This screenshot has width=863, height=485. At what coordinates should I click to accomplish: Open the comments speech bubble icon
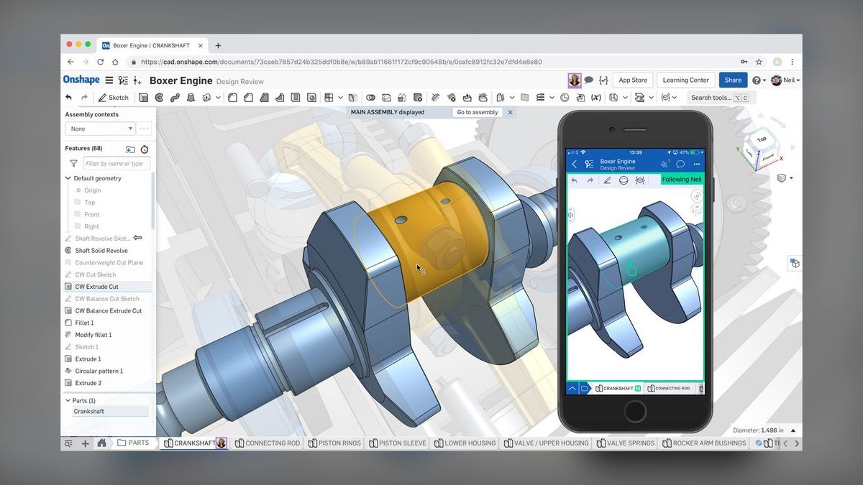pyautogui.click(x=588, y=80)
